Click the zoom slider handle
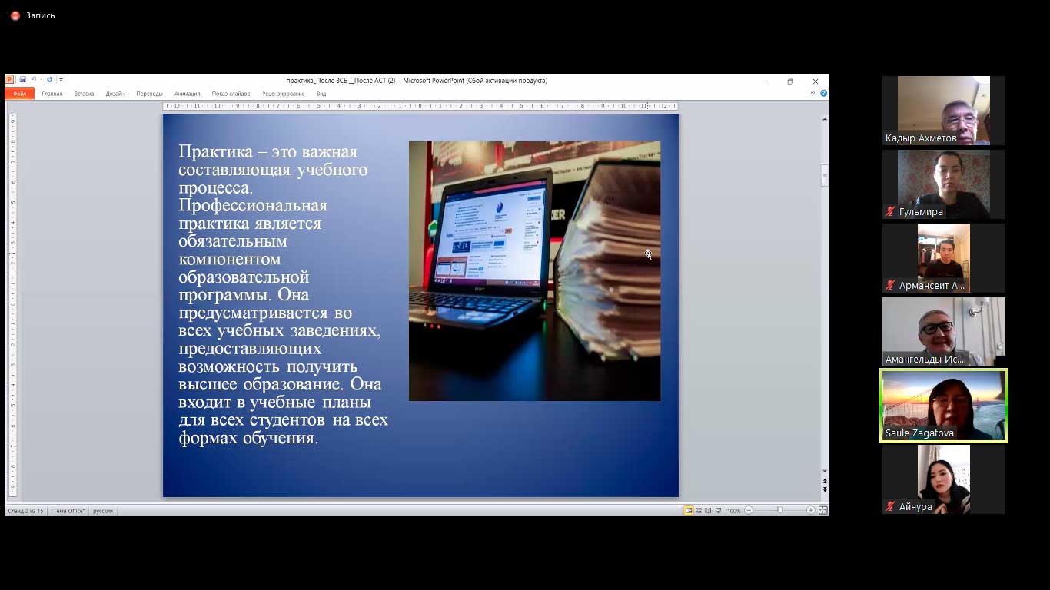Screen dimensions: 1050x590 click(779, 511)
